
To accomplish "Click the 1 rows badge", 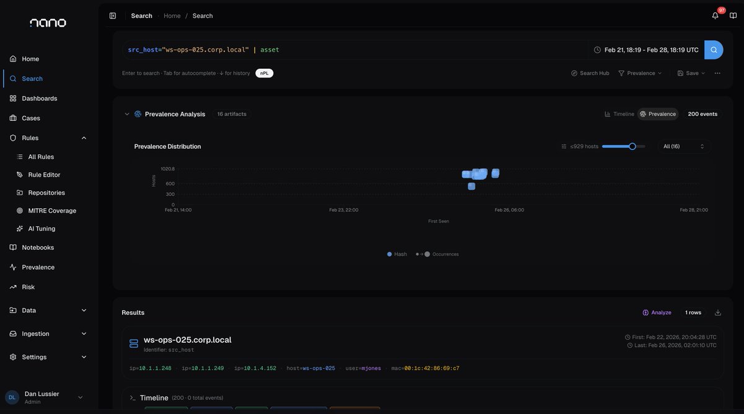I will pyautogui.click(x=693, y=312).
